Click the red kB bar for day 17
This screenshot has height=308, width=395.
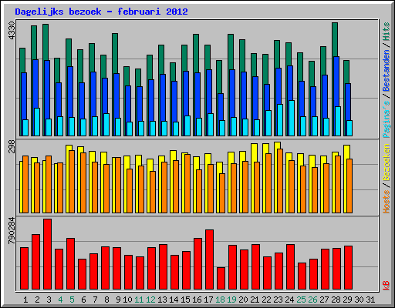209,259
